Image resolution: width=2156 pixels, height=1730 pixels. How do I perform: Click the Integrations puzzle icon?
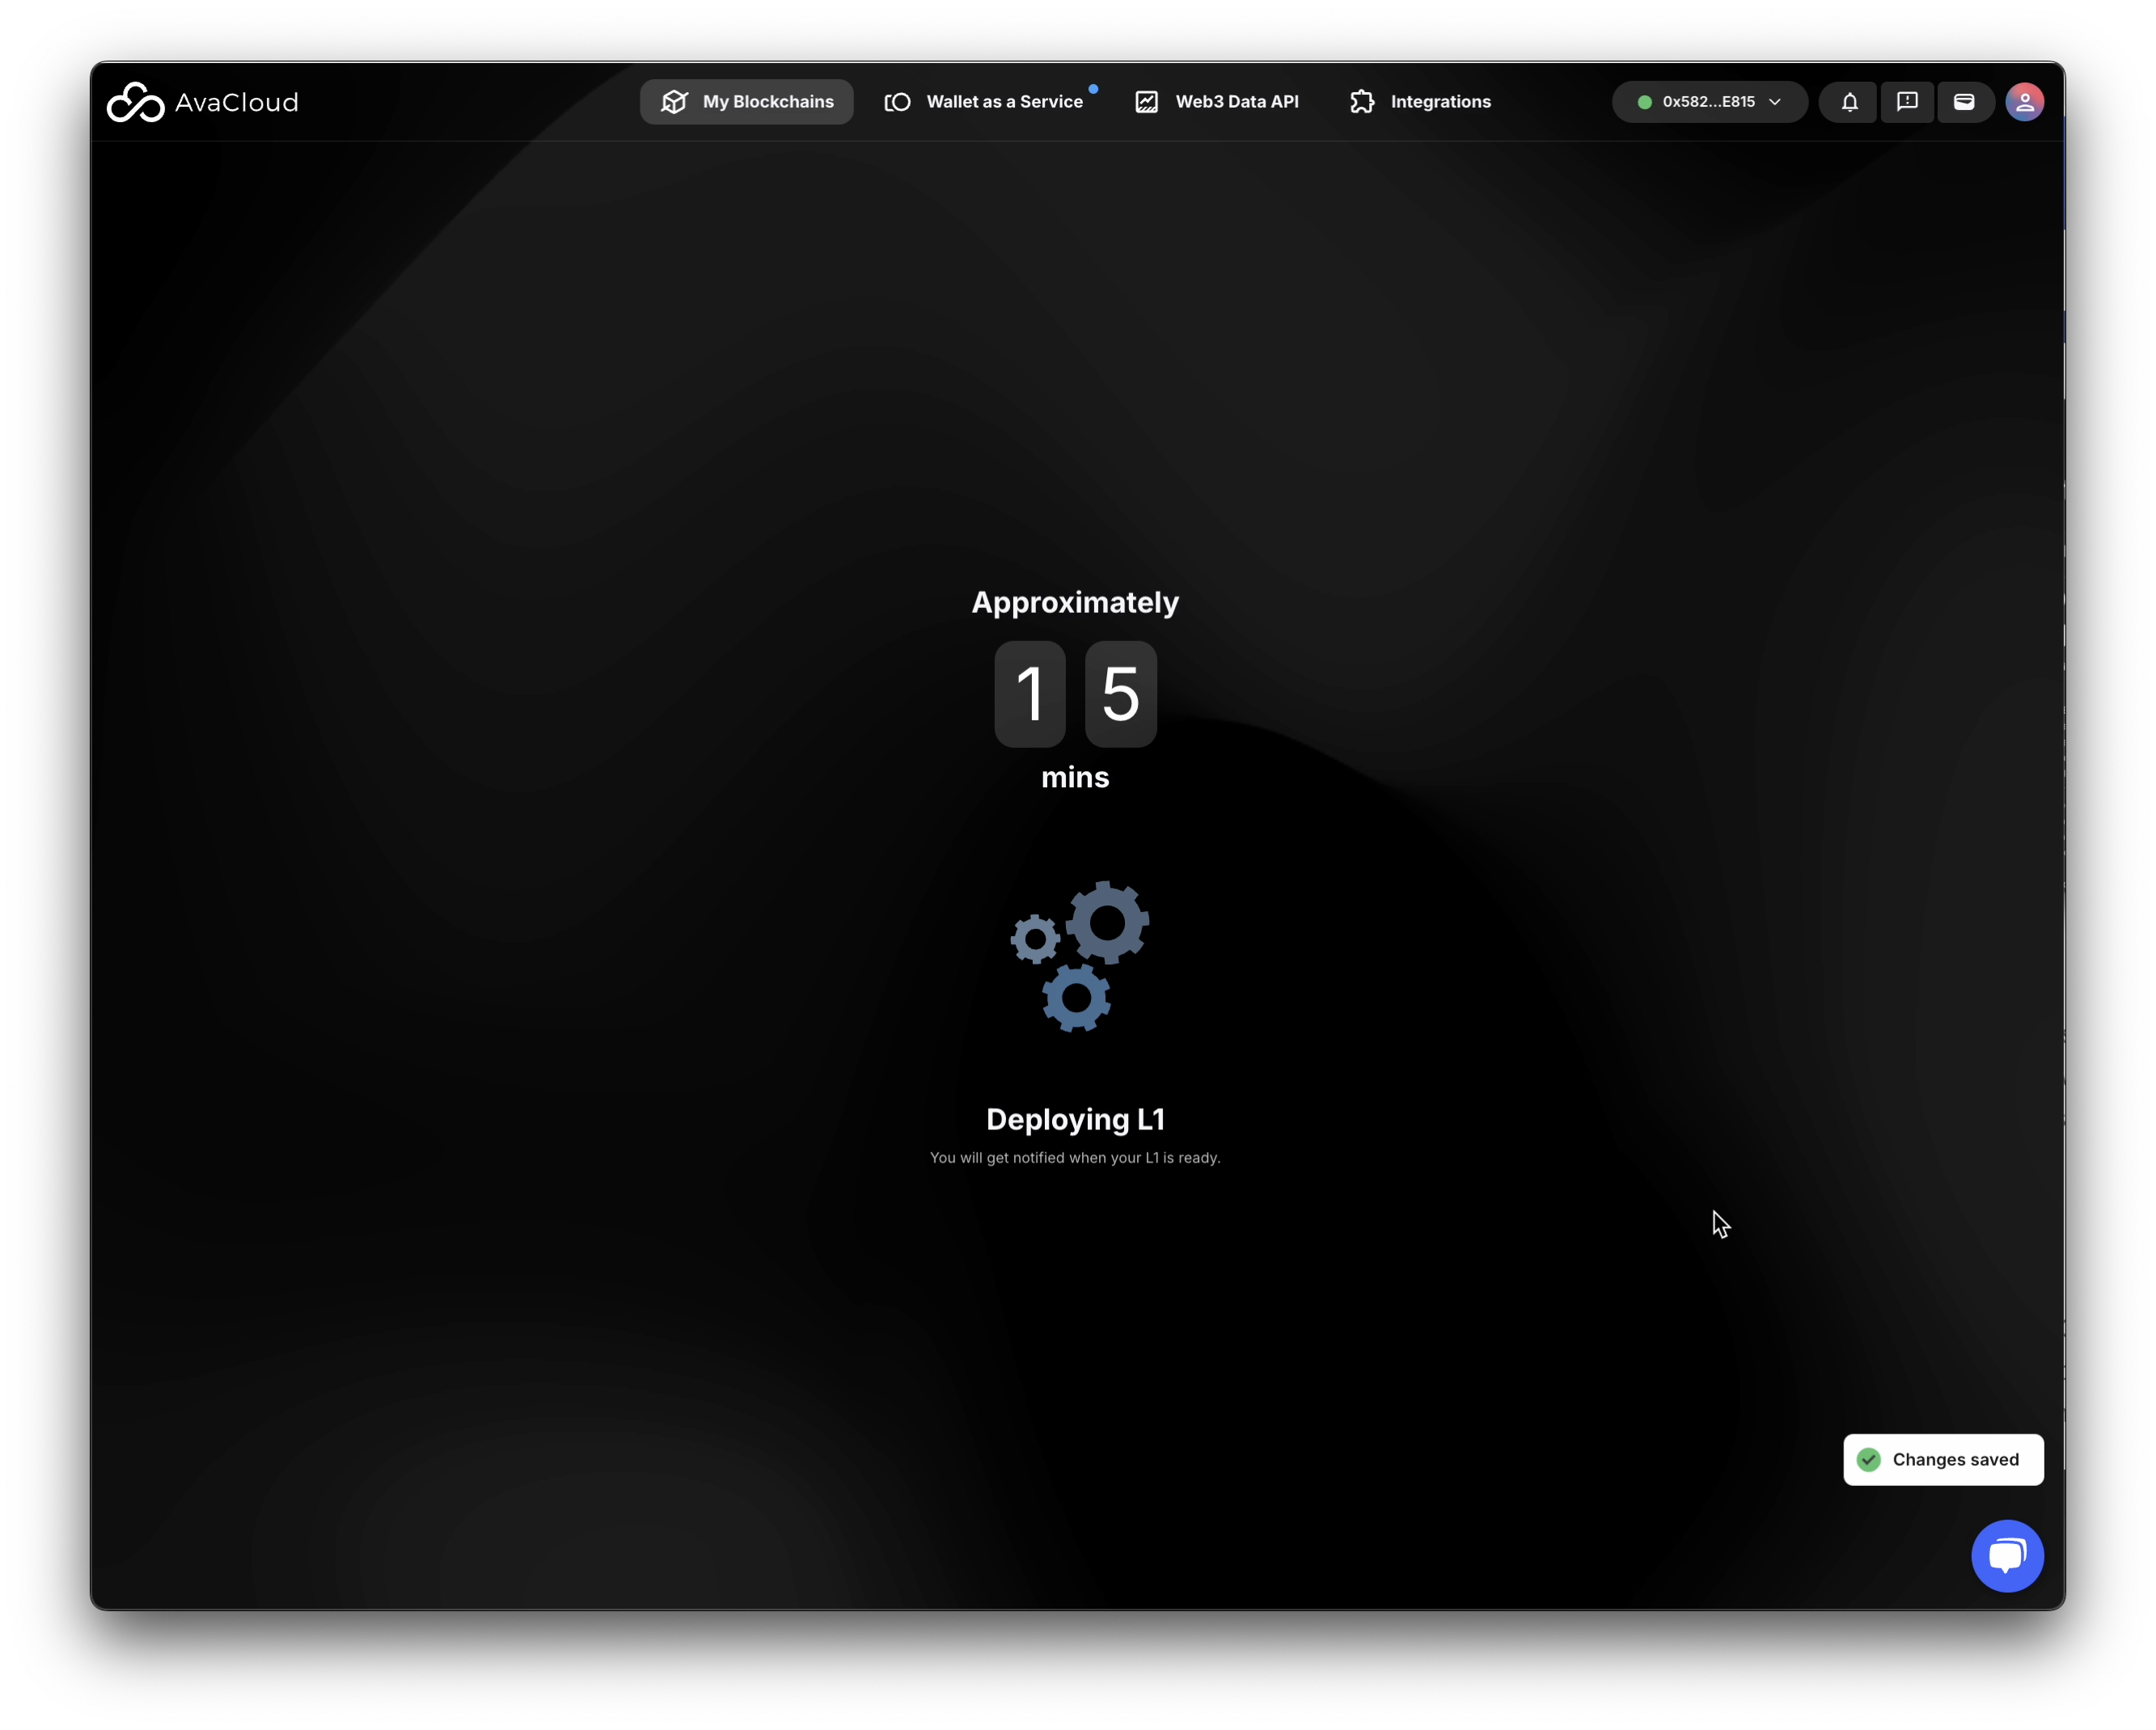tap(1362, 102)
